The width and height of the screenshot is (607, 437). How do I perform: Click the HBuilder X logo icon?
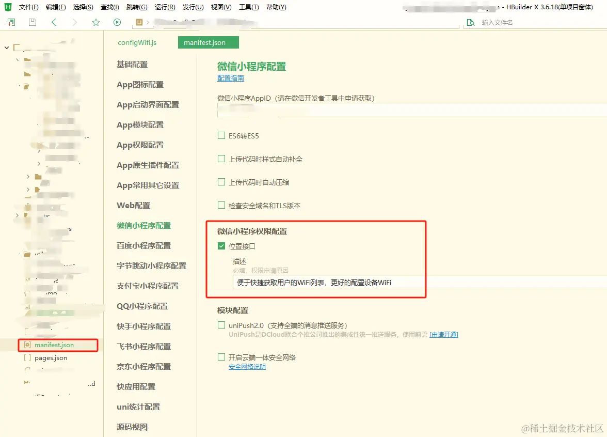point(8,7)
